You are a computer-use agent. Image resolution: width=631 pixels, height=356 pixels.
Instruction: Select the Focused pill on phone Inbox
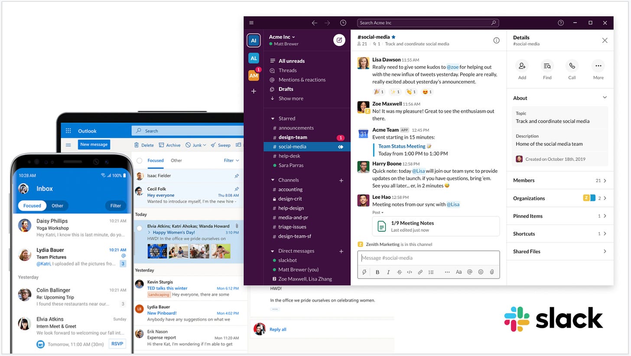click(x=32, y=206)
